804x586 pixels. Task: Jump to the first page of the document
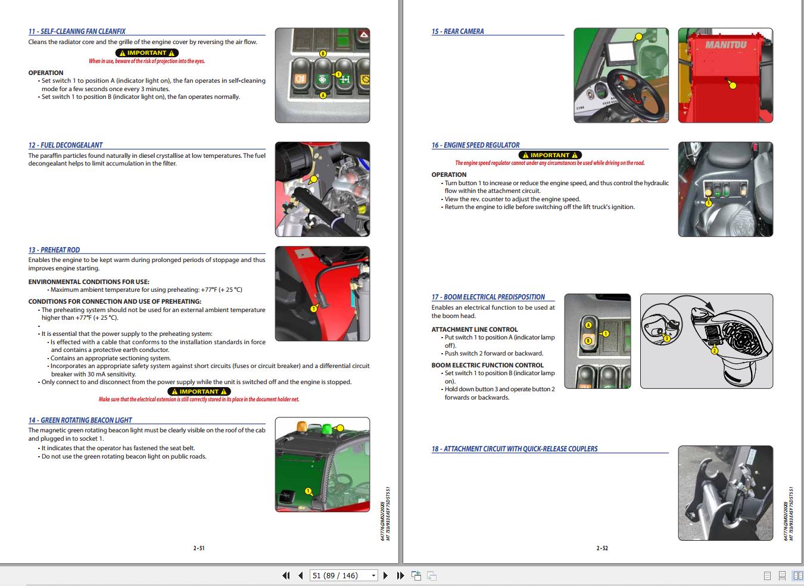coord(285,575)
